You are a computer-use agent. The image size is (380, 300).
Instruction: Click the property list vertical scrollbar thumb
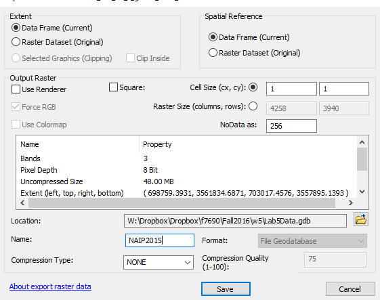[362, 159]
